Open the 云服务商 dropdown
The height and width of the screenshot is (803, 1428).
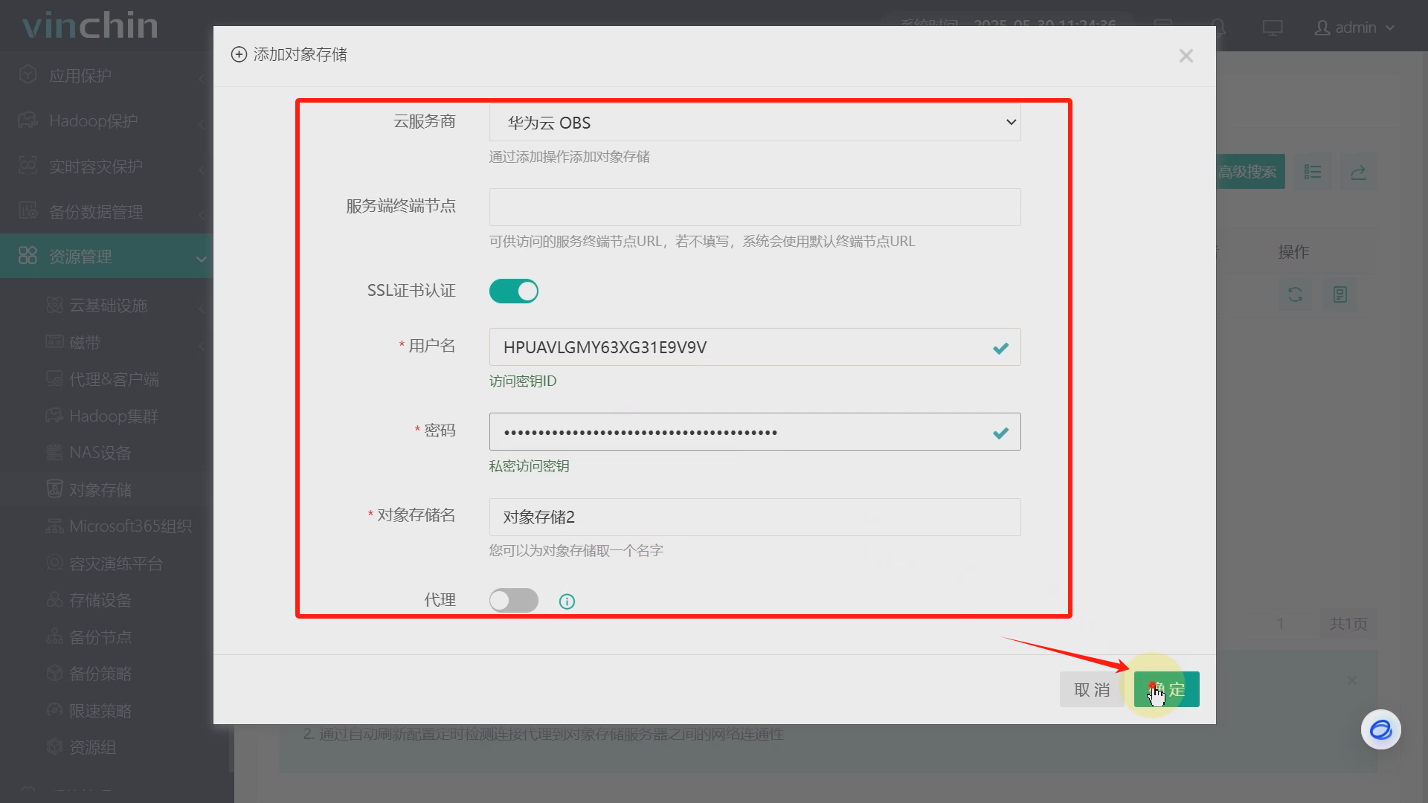coord(754,123)
